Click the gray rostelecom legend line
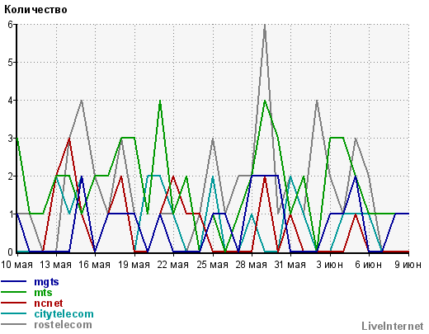The width and height of the screenshot is (429, 334). pyautogui.click(x=14, y=324)
